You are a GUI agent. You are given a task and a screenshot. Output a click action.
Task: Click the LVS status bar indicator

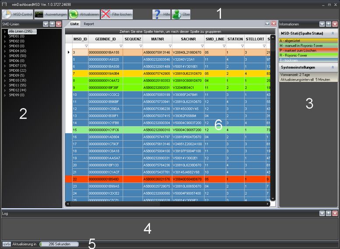tap(7, 244)
